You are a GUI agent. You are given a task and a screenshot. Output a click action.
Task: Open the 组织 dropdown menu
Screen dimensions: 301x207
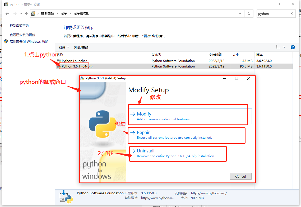pos(64,47)
